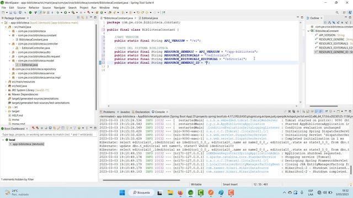Open the Refactor menu
Image resolution: width=353 pixels, height=198 pixels.
pyautogui.click(x=34, y=8)
